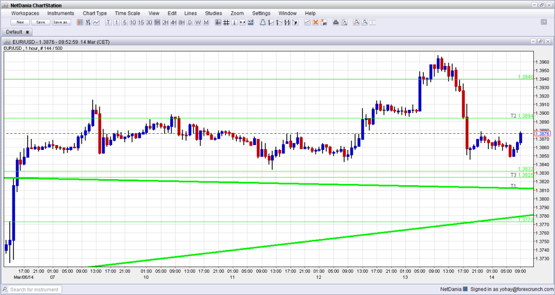The height and width of the screenshot is (295, 555).
Task: Click the print icon
Action: pos(336,22)
